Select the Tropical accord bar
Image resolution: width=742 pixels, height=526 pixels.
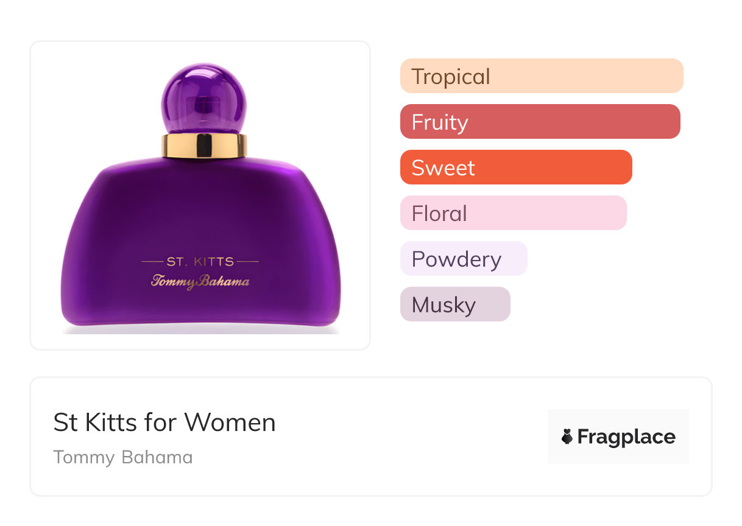541,76
